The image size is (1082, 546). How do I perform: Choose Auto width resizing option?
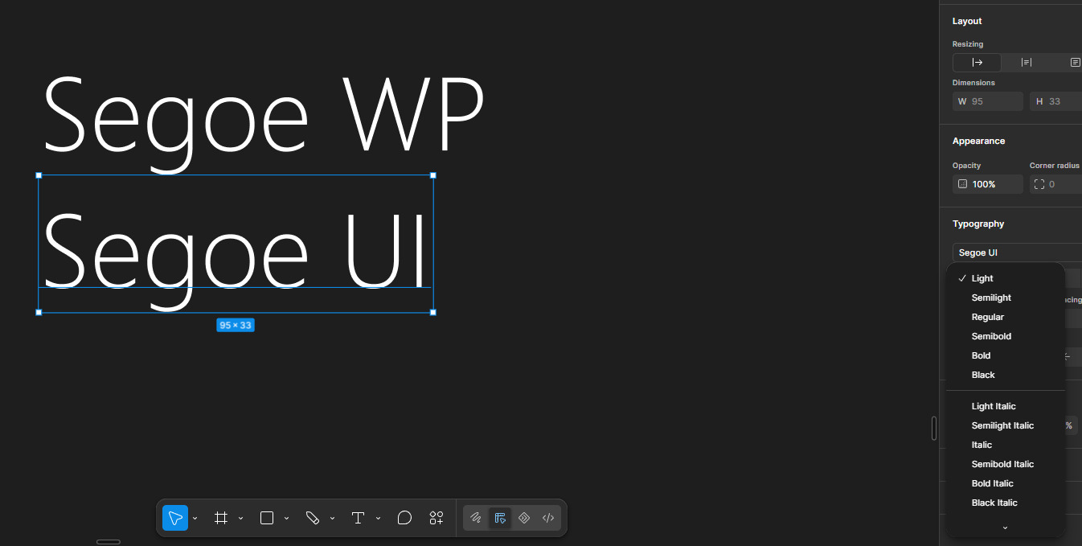pyautogui.click(x=977, y=63)
